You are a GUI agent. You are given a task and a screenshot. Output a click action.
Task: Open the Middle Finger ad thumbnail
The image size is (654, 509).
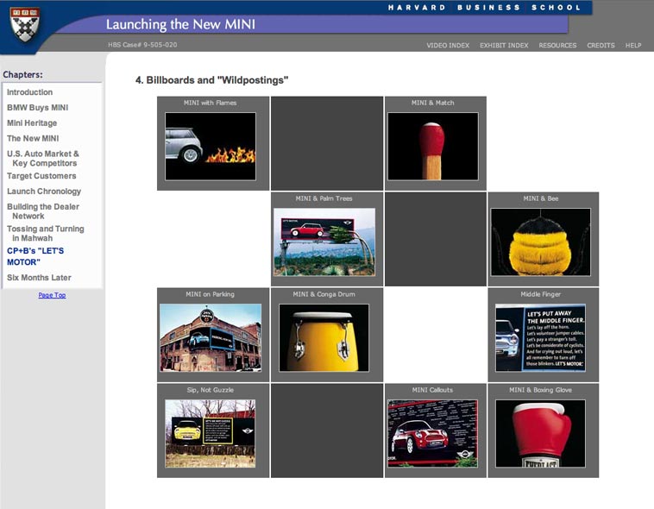[x=540, y=337]
